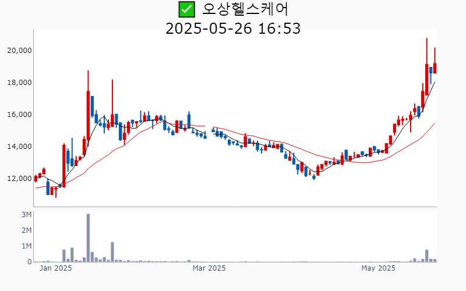
Task: Click the 14,000 price axis label
Action: [19, 147]
